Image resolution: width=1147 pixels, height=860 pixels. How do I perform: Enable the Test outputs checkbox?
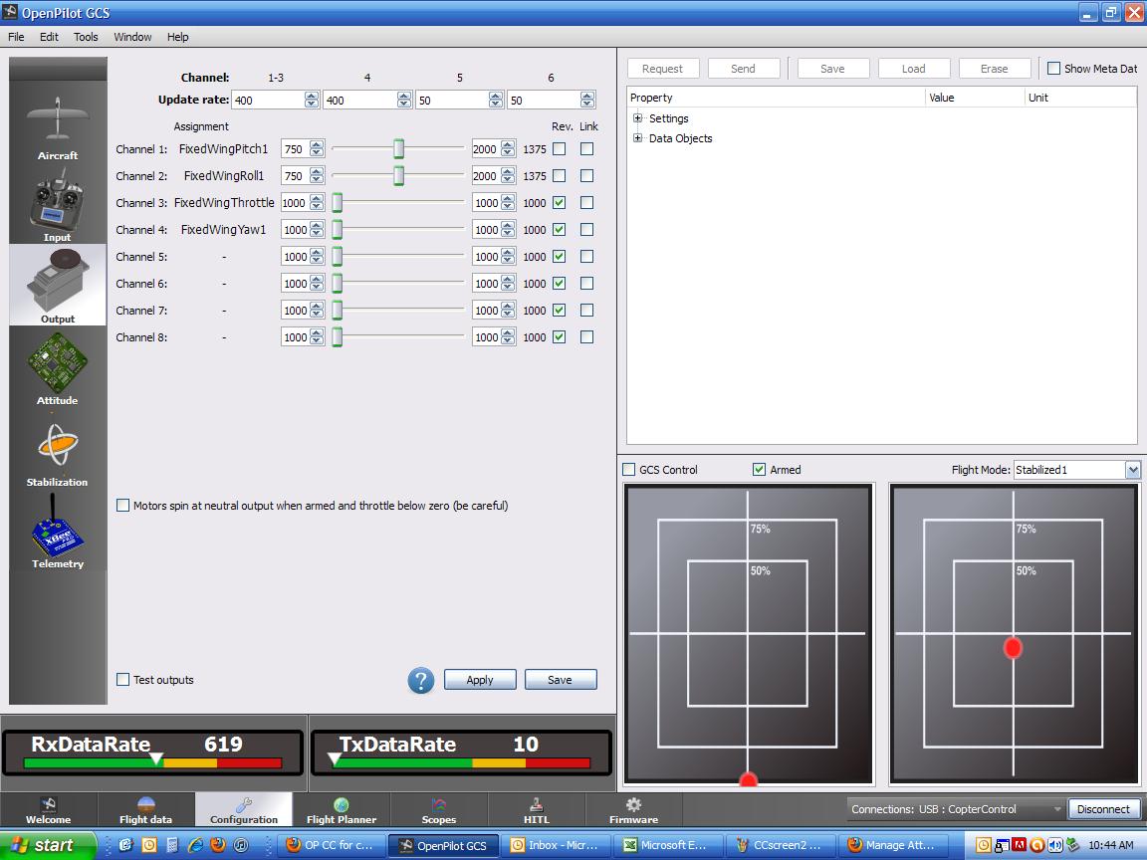point(123,680)
